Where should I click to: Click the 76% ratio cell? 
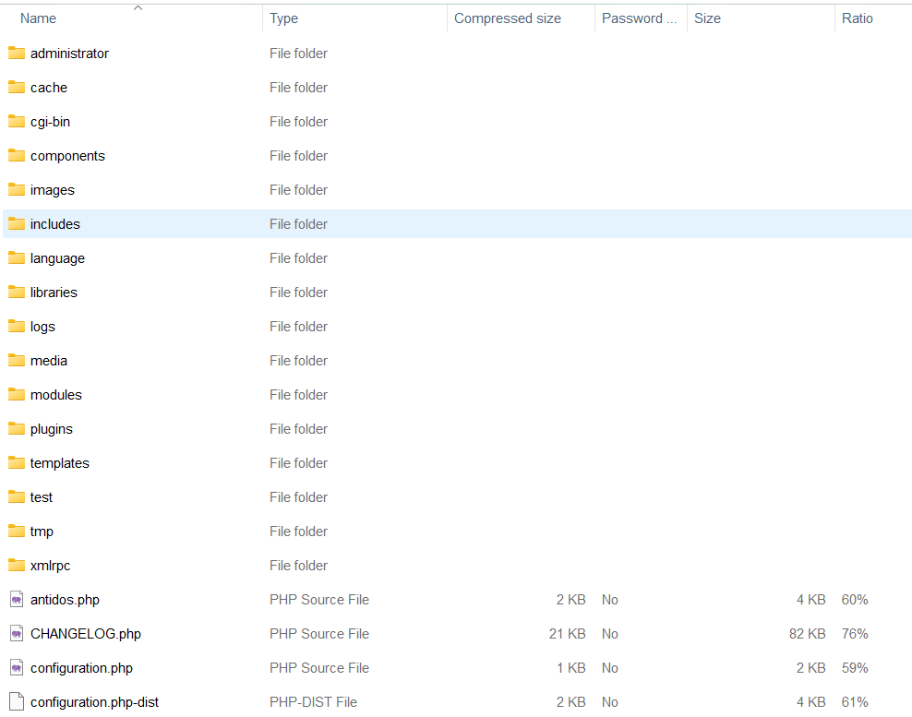pos(855,634)
